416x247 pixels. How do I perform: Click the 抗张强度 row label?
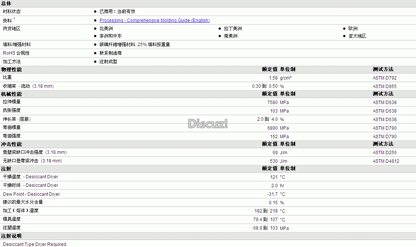12,110
